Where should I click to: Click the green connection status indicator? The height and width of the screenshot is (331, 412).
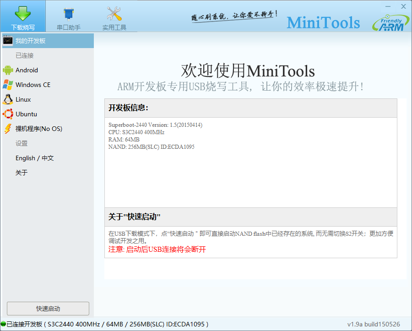point(3,324)
